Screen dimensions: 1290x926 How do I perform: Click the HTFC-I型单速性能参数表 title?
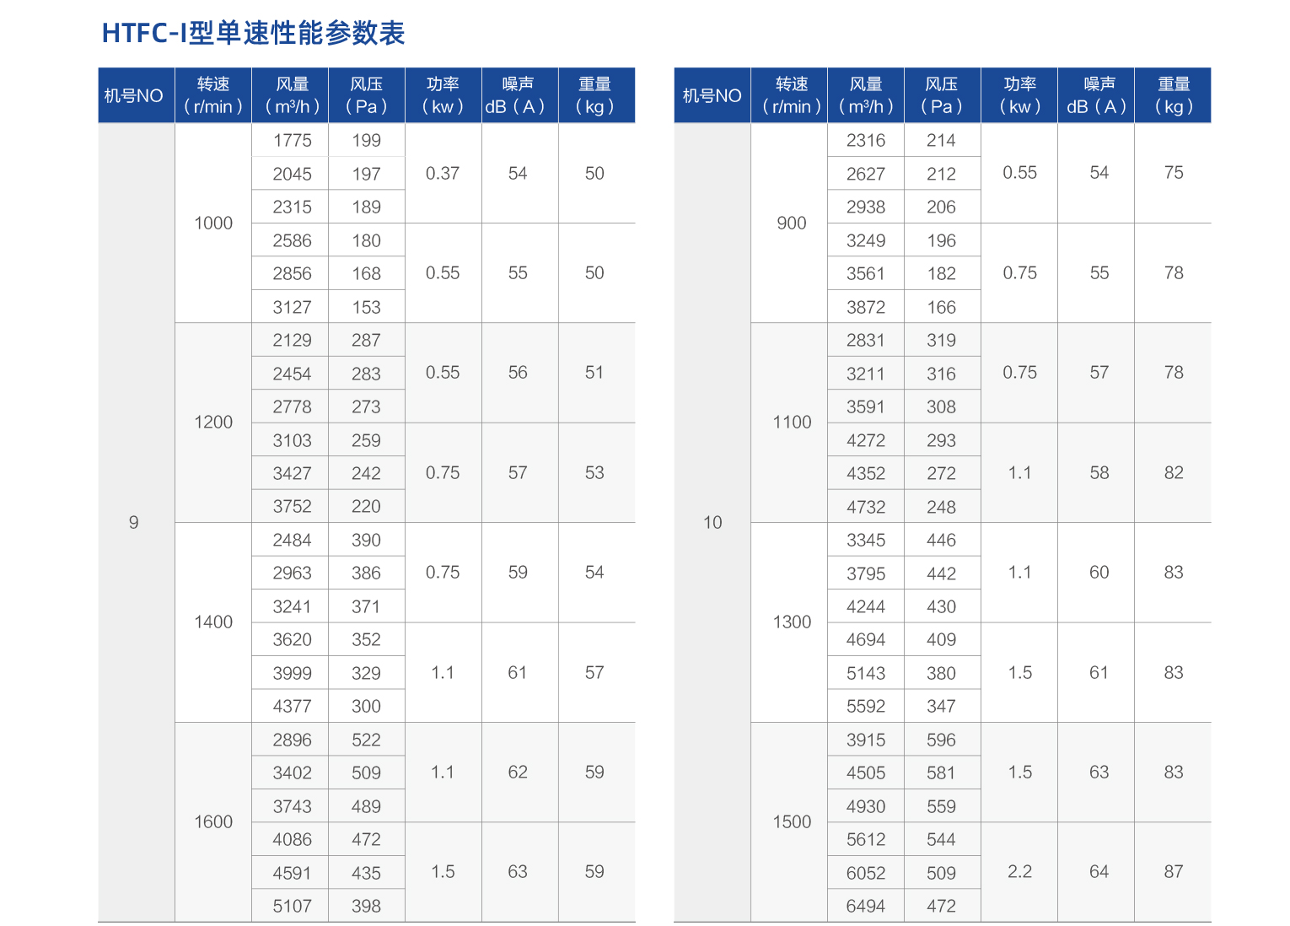click(x=253, y=33)
